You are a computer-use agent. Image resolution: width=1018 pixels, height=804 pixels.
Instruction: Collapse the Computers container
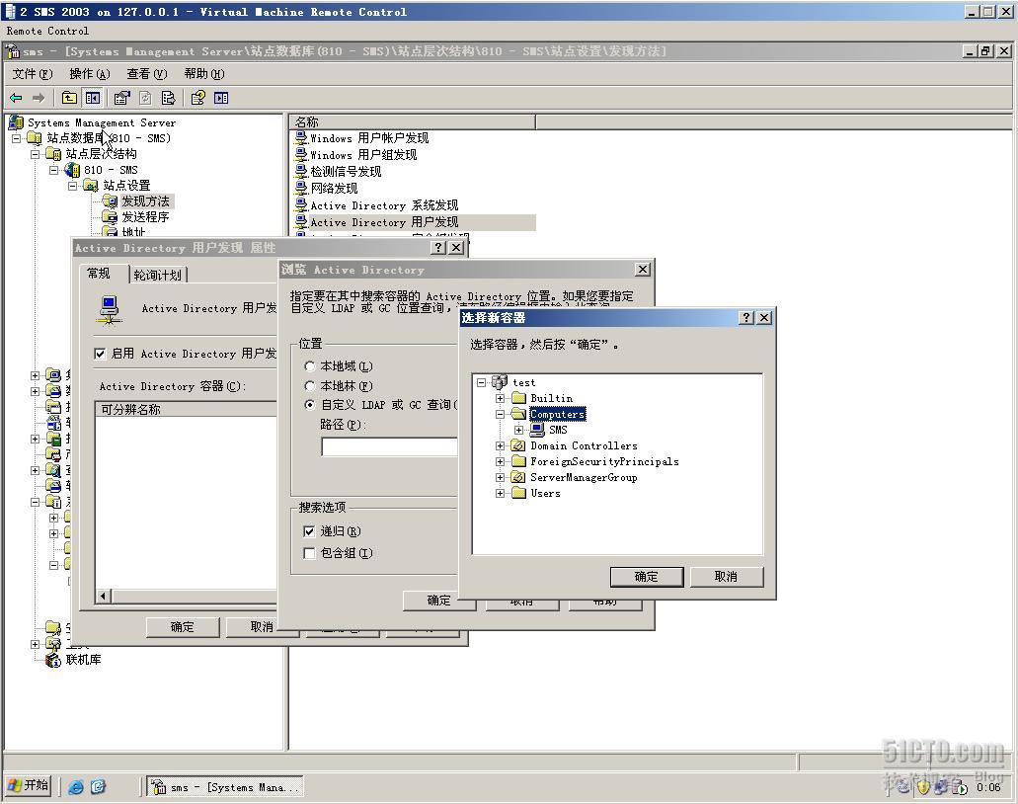tap(500, 414)
